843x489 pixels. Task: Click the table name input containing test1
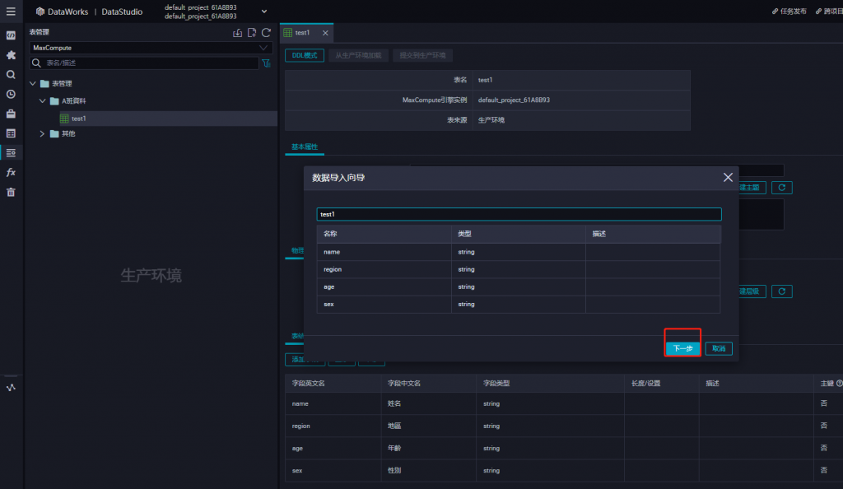[519, 214]
